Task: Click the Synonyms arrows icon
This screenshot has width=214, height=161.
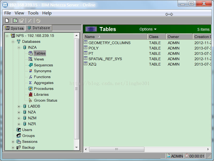Action: 30,71
